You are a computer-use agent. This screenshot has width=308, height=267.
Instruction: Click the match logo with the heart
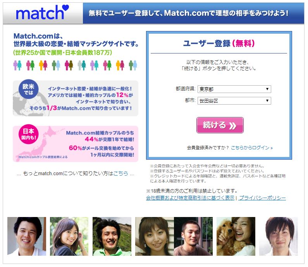point(42,12)
